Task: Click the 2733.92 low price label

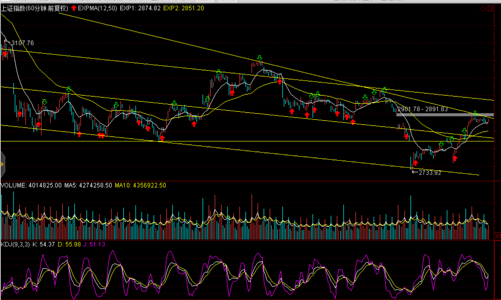Action: (x=430, y=173)
